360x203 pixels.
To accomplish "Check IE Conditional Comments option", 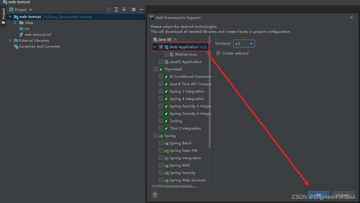I will [x=161, y=76].
